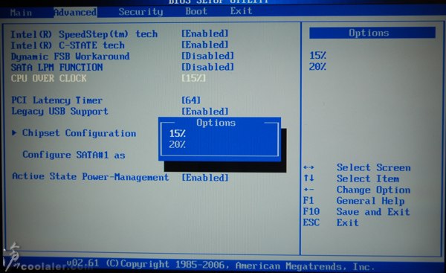Open CPU OVER CLOCK 15% value
Image resolution: width=446 pixels, height=273 pixels.
(x=194, y=78)
